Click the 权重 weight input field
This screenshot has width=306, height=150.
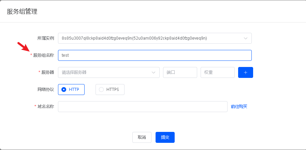point(218,72)
